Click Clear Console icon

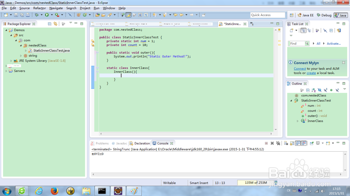pyautogui.click(x=286, y=143)
